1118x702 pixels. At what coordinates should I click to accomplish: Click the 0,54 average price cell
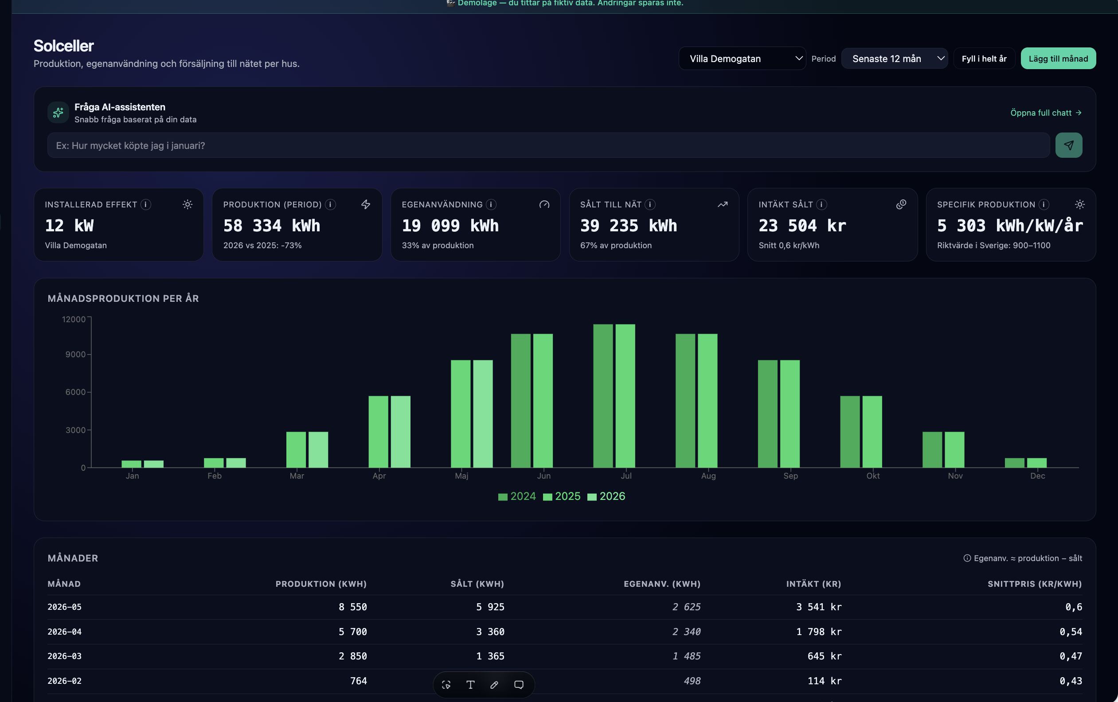pos(1071,632)
